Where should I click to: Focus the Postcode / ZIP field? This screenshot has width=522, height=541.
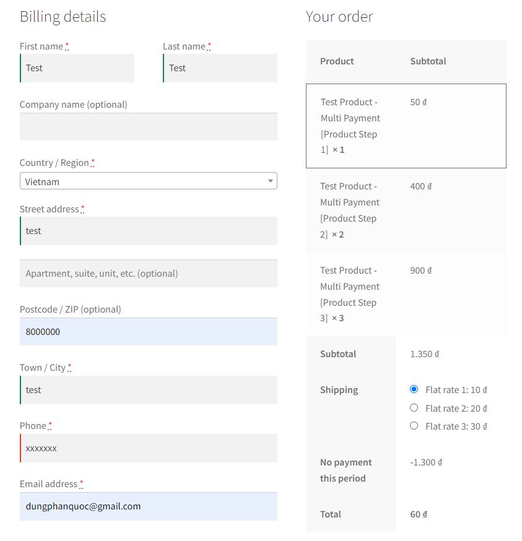(x=148, y=332)
